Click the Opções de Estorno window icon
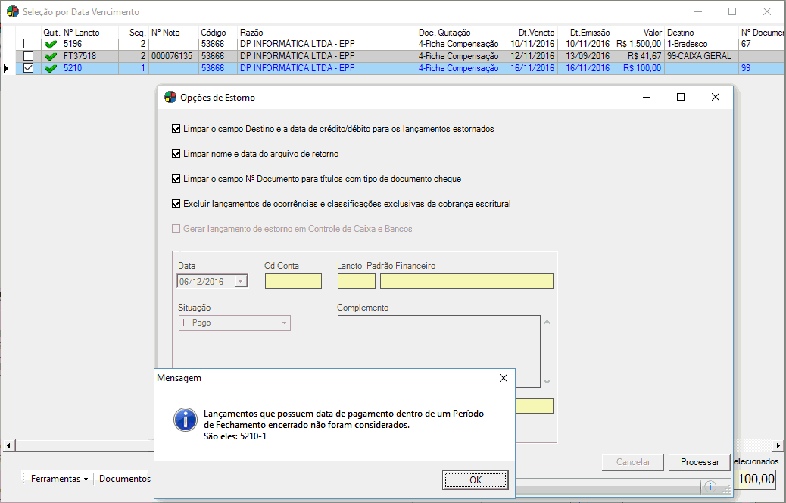 point(170,98)
